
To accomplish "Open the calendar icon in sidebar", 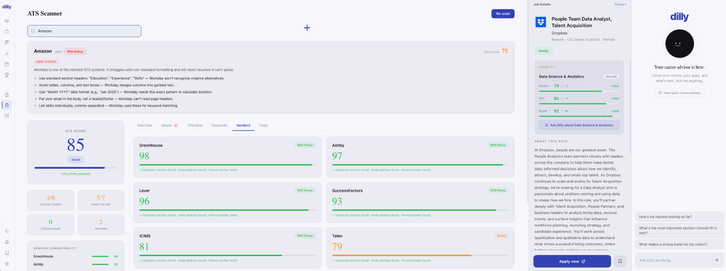I will [x=7, y=64].
